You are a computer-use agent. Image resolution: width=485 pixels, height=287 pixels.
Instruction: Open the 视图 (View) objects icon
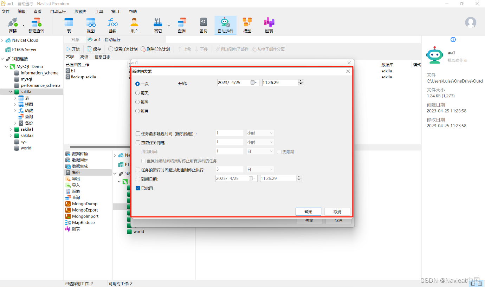(x=91, y=25)
